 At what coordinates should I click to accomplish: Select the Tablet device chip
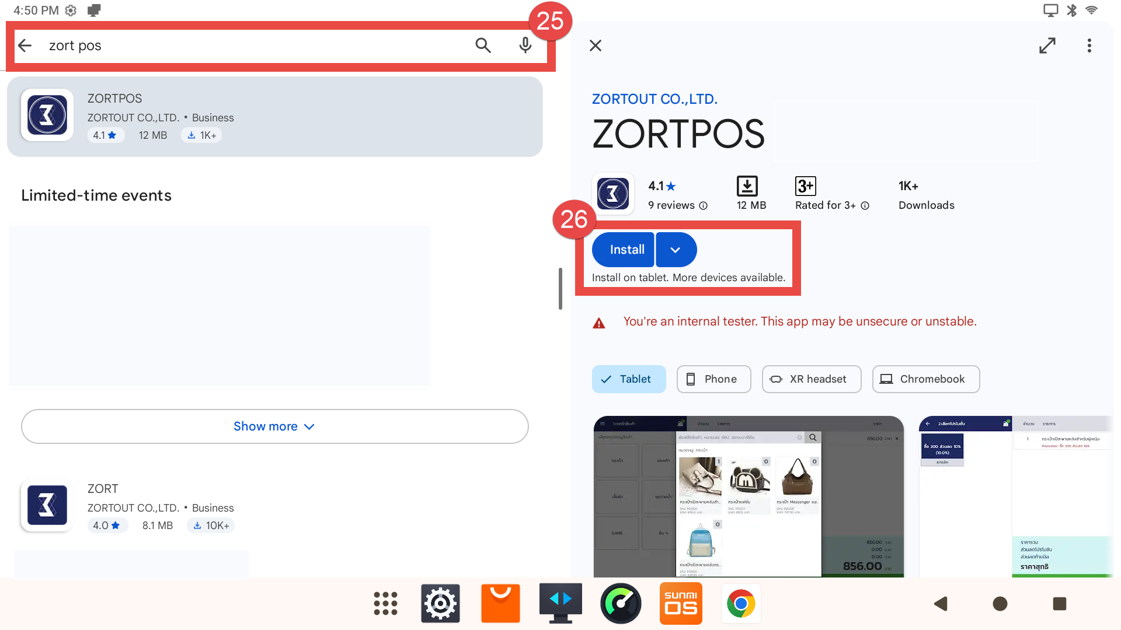[x=628, y=379]
